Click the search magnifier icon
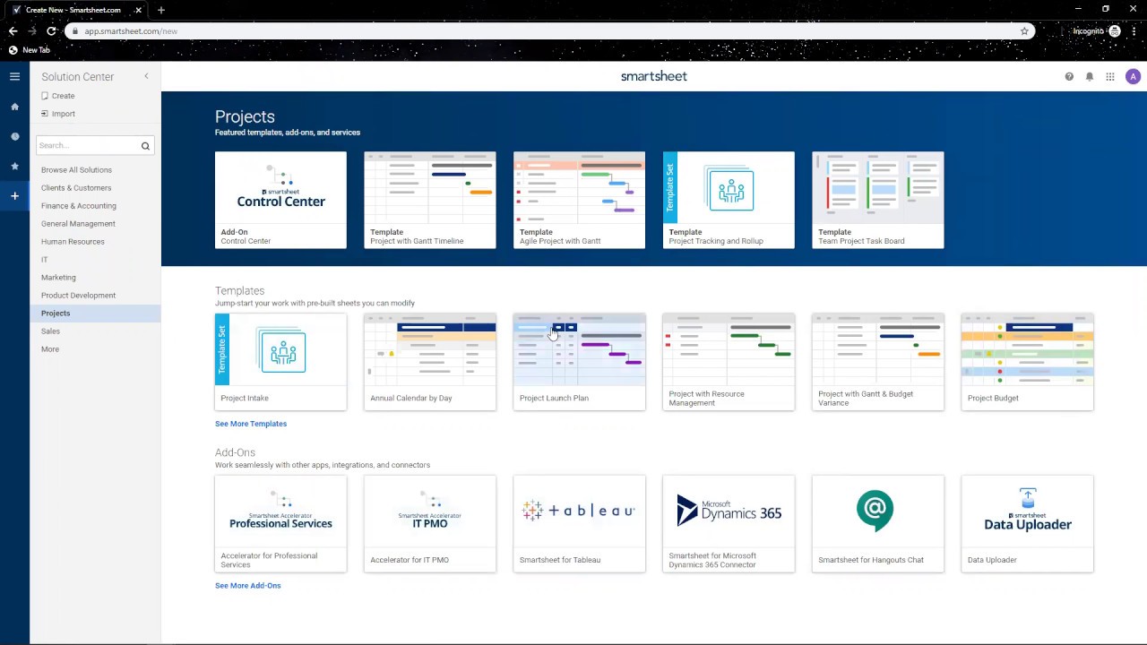Image resolution: width=1147 pixels, height=645 pixels. click(x=145, y=146)
